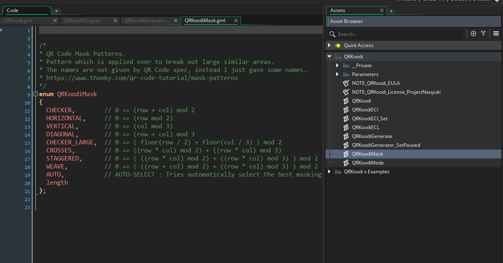Click the script icon beside QRKoodiECL
This screenshot has width=503, height=263.
(x=346, y=127)
